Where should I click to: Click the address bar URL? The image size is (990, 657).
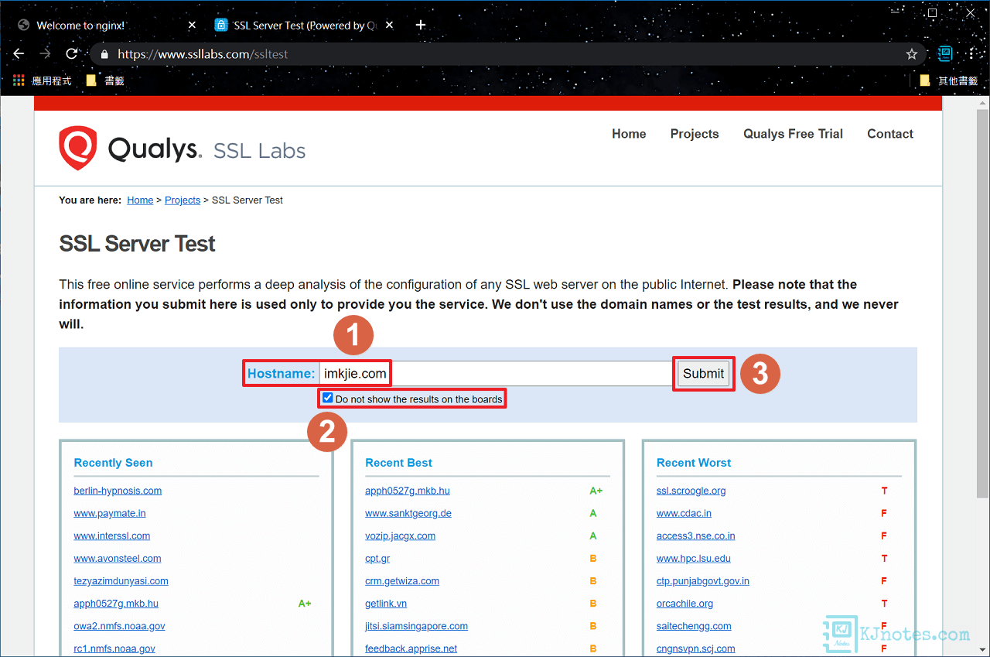203,54
